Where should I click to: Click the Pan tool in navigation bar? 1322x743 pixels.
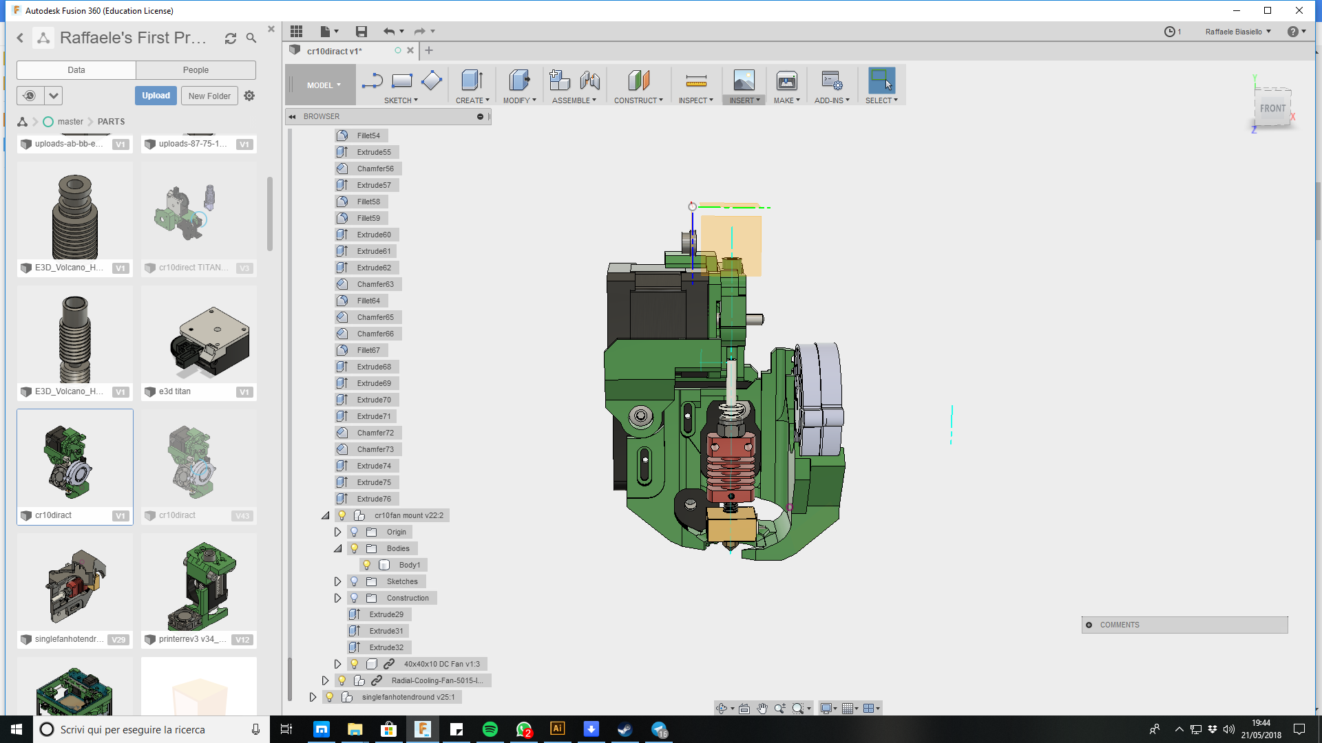[762, 708]
